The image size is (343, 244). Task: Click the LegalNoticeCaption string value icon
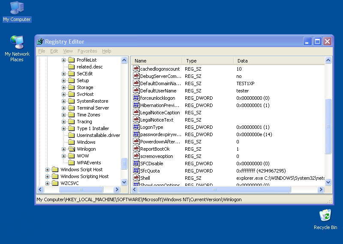[136, 112]
